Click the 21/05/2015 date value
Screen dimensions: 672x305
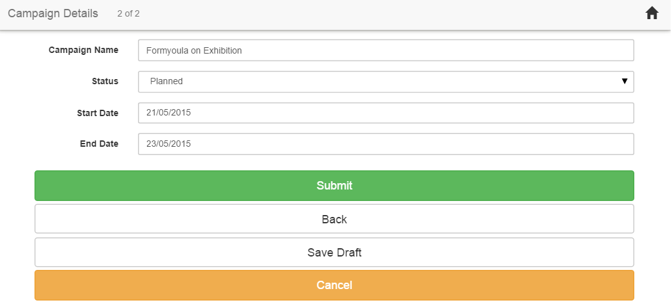(x=169, y=113)
